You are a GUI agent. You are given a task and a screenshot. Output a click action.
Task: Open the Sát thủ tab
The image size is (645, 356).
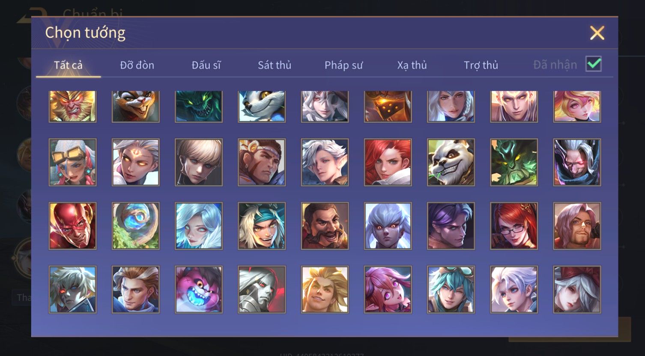pyautogui.click(x=275, y=65)
